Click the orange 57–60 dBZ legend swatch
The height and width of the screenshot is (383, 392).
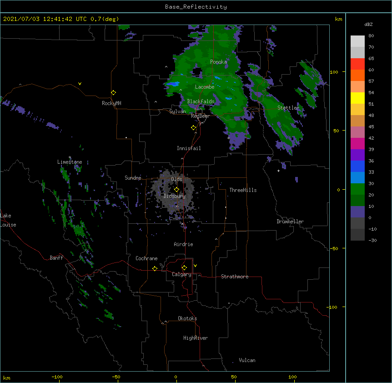(357, 75)
